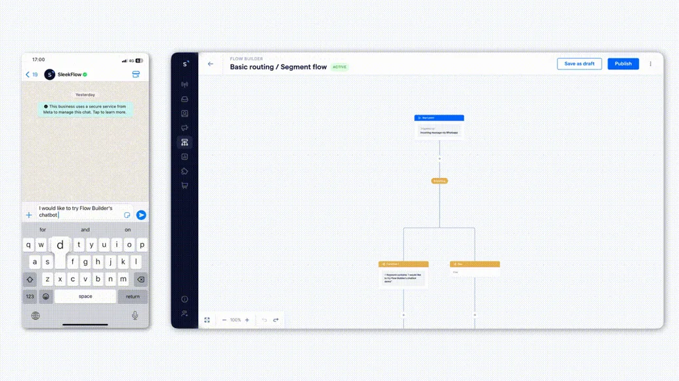
Task: Send the WhatsApp message
Action: 141,215
